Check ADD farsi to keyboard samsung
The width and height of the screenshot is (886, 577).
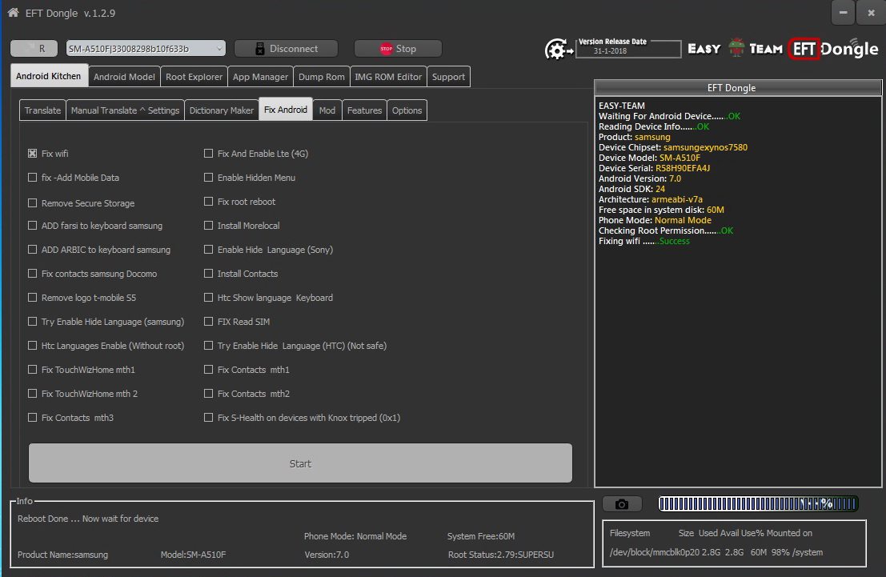coord(32,226)
